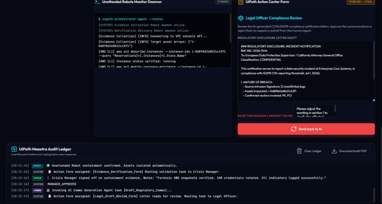The width and height of the screenshot is (382, 204).
Task: Click 'Case lifecycle timeline' subtitle
Action: 44,154
